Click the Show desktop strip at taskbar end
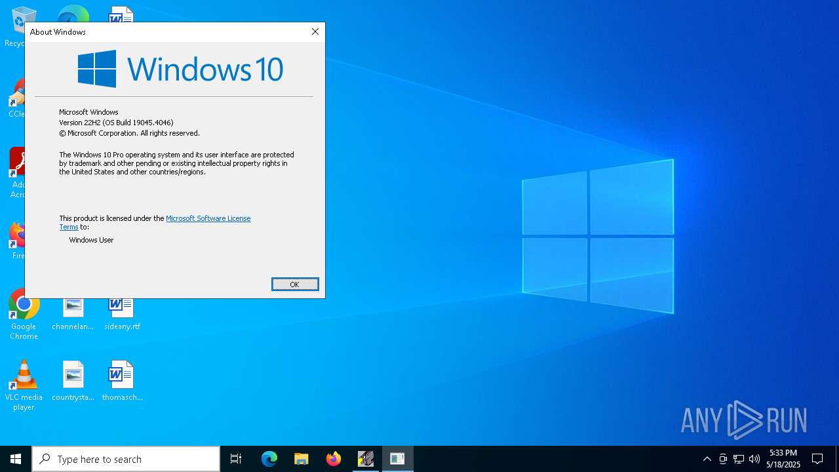The height and width of the screenshot is (472, 839). (837, 459)
